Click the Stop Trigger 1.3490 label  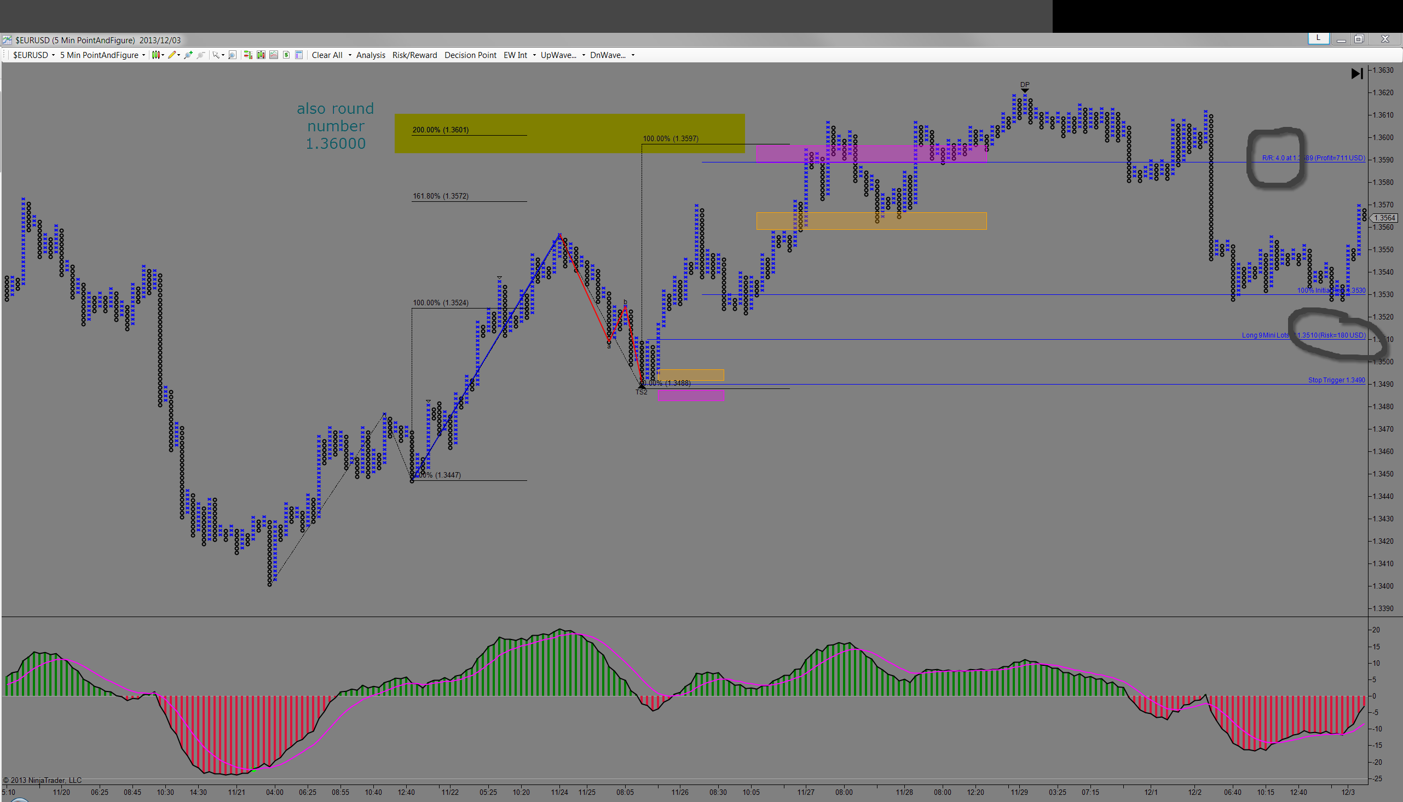pos(1336,380)
